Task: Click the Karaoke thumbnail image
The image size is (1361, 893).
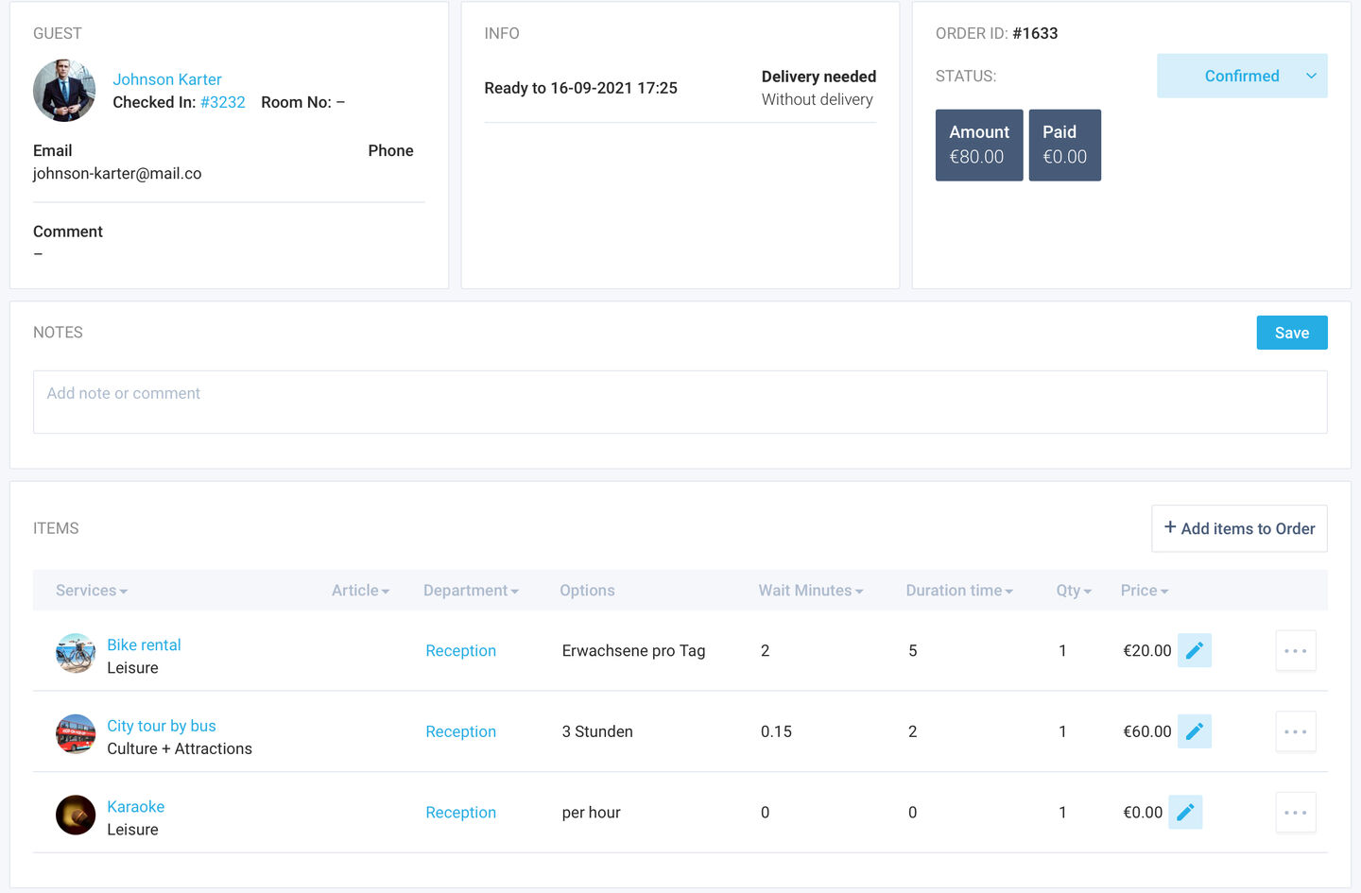Action: coord(76,815)
